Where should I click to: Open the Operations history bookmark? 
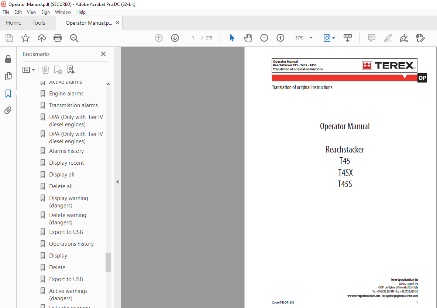pyautogui.click(x=71, y=244)
